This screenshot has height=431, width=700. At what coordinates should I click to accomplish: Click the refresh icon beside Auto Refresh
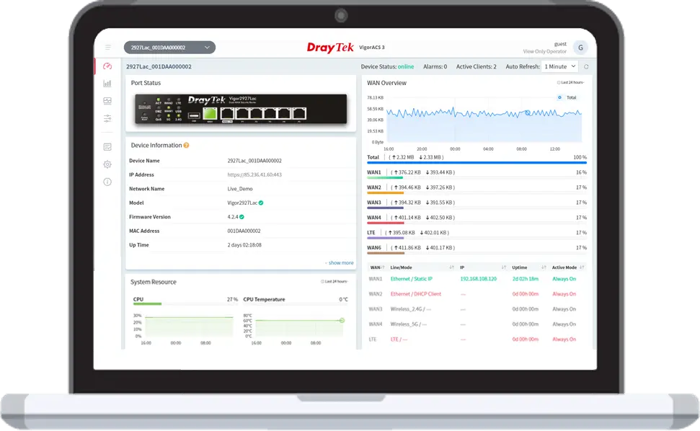(586, 66)
